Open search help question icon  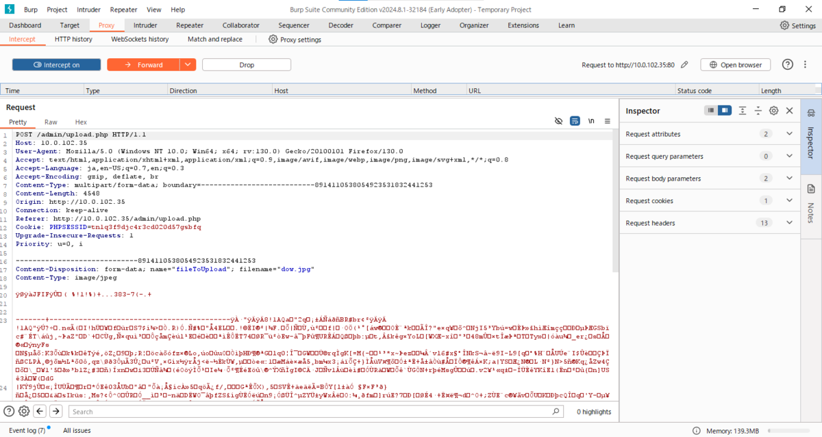click(9, 411)
